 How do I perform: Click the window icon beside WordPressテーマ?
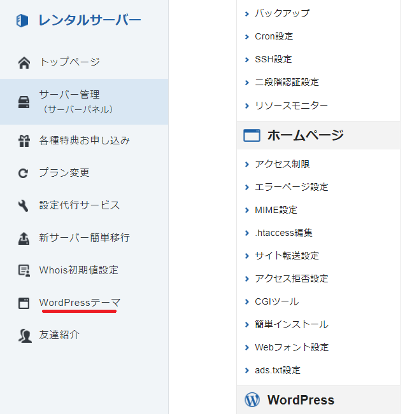(24, 303)
